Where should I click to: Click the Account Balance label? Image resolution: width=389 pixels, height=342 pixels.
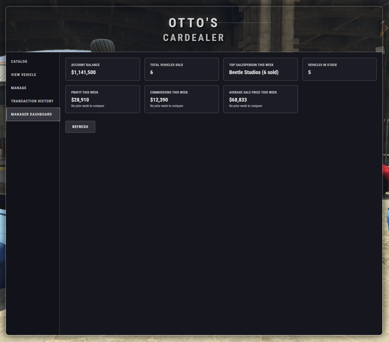coord(85,65)
